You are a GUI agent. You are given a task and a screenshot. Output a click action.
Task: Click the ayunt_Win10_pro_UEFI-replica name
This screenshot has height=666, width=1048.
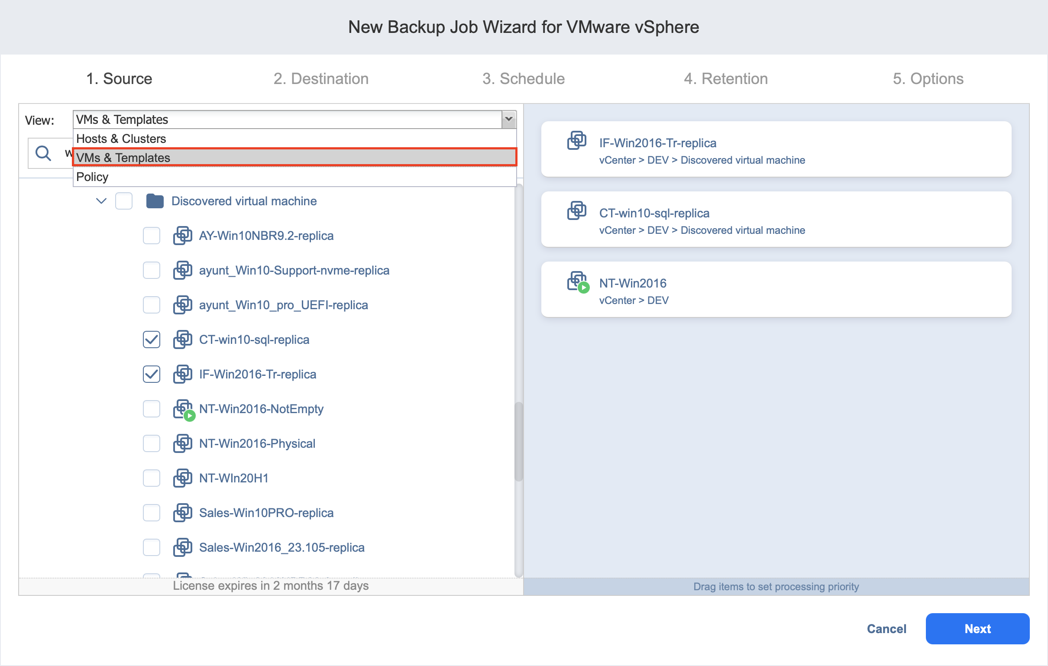point(283,305)
